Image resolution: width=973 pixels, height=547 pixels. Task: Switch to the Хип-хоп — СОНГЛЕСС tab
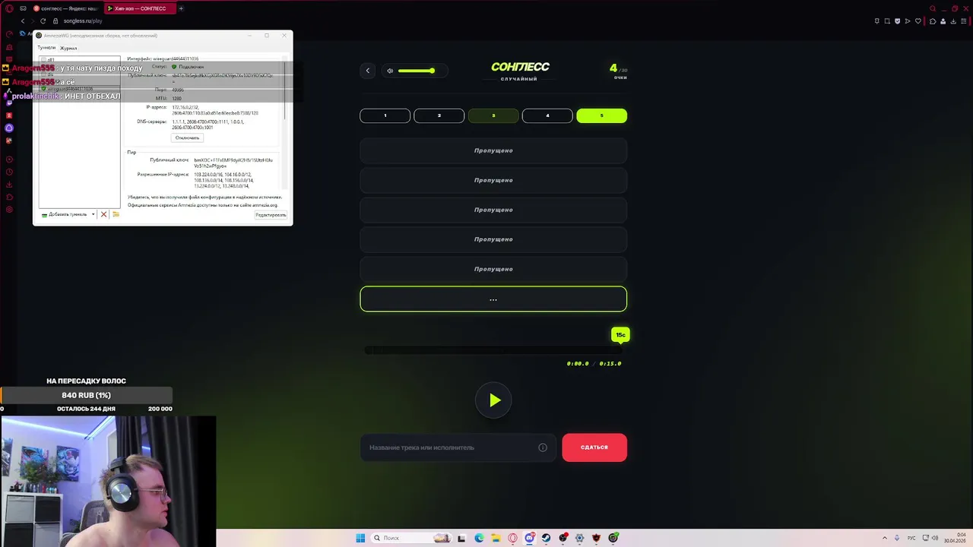140,8
